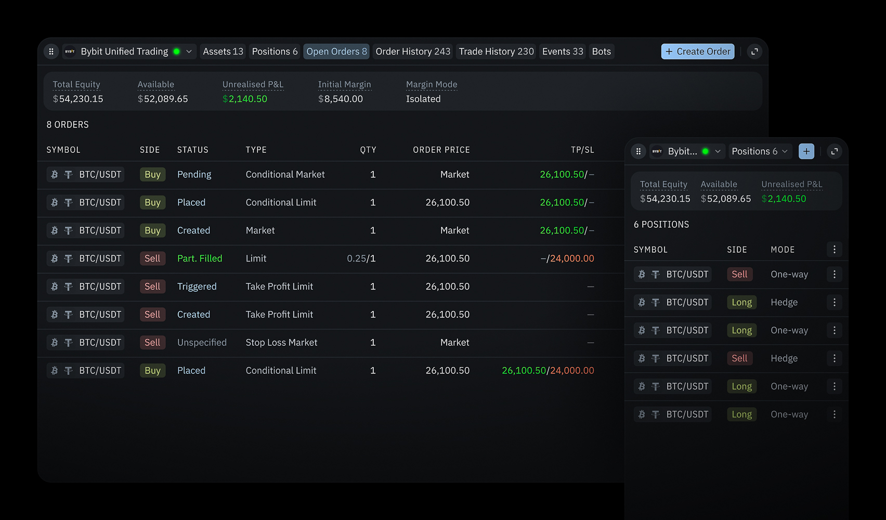The width and height of the screenshot is (886, 520).
Task: Select the Open Orders 8 tab
Action: pos(336,51)
